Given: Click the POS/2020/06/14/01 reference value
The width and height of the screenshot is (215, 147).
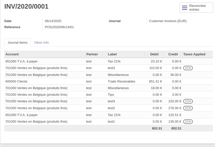Looking at the screenshot, I should click(59, 27).
